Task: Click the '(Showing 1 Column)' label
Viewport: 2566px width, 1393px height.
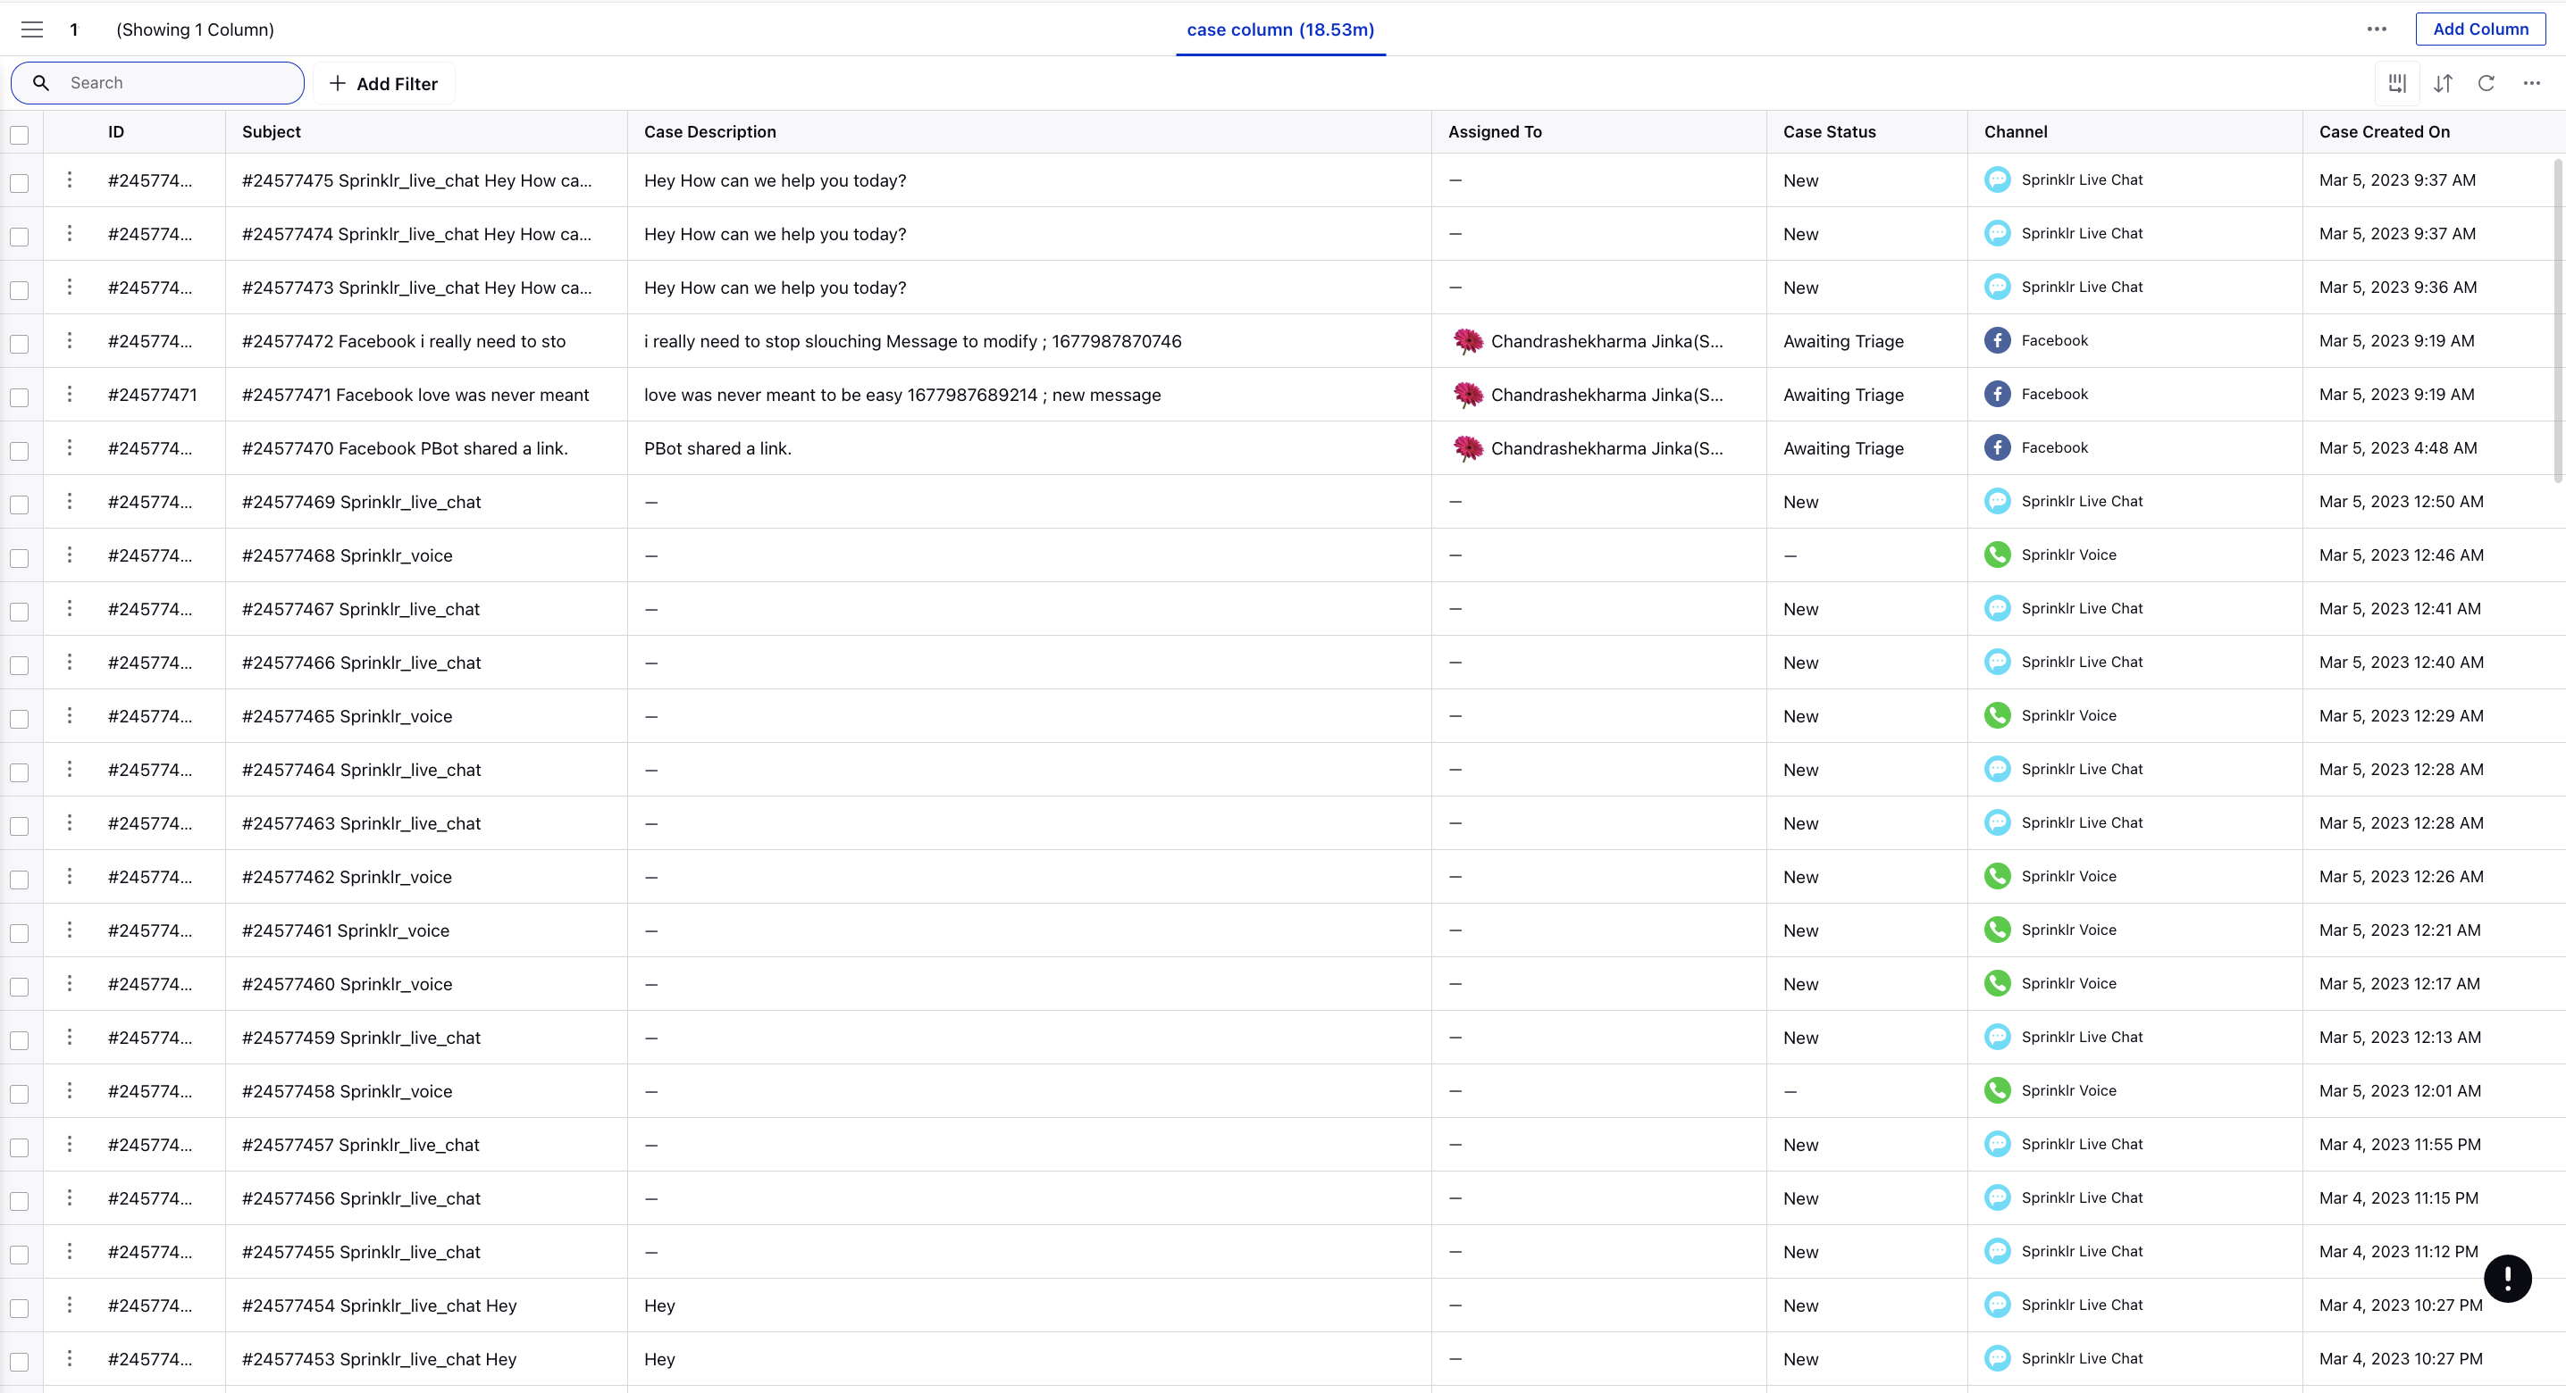Action: click(x=196, y=29)
